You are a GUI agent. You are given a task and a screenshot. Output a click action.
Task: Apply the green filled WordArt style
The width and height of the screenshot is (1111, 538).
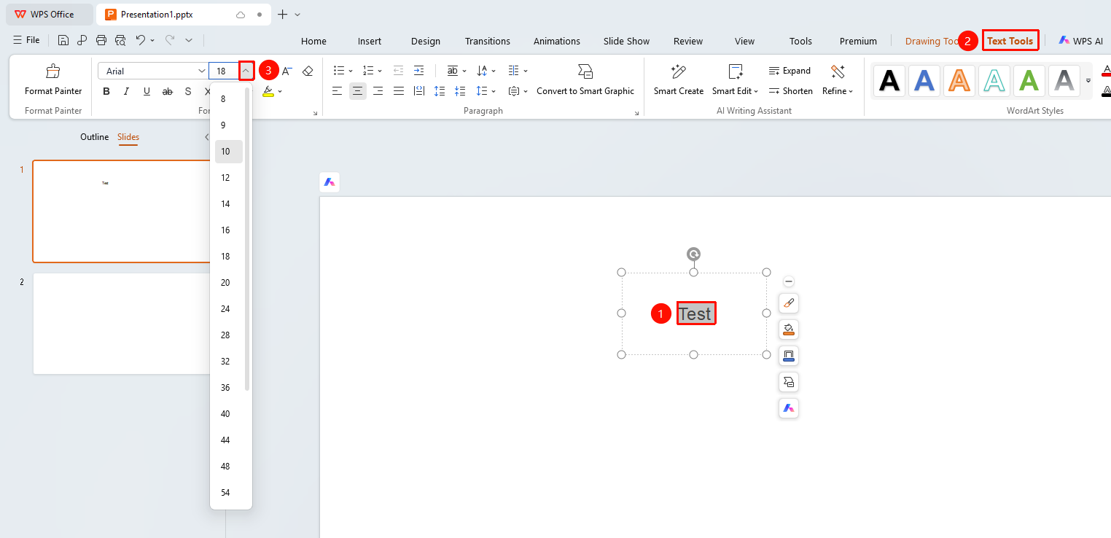tap(1029, 80)
